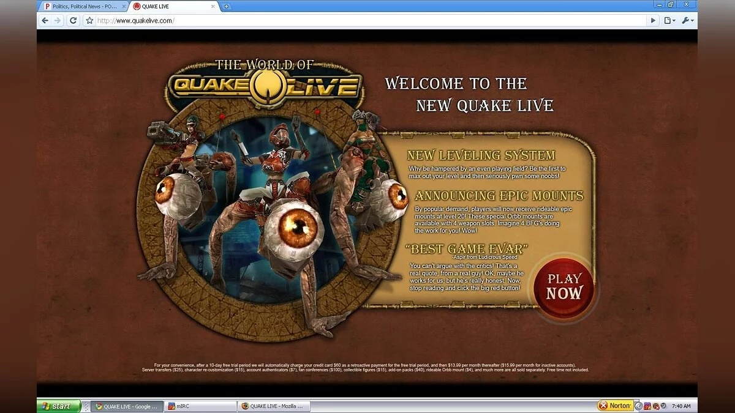The image size is (735, 413).
Task: Click the NEW QUAKE LIVE title line
Action: 484,106
